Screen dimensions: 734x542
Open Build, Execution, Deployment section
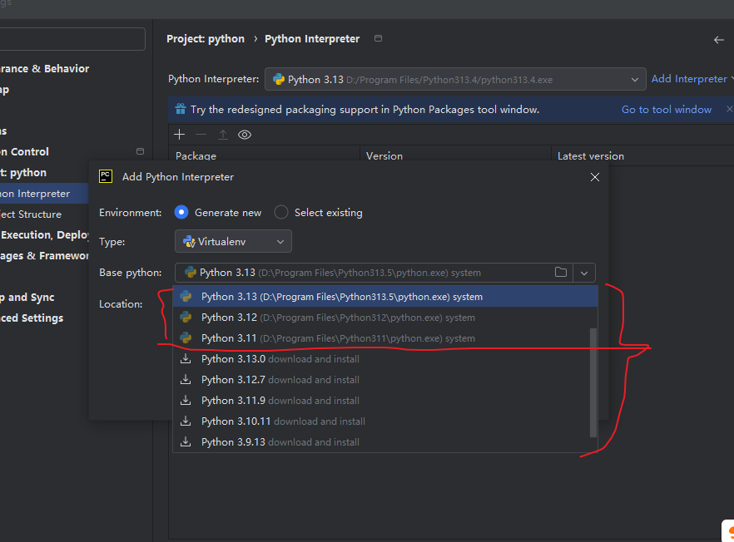[x=44, y=234]
